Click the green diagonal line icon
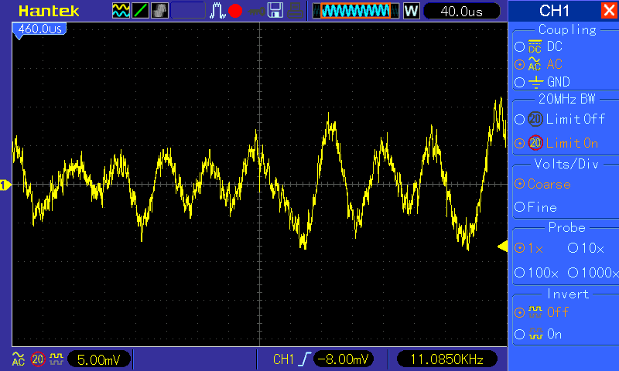The height and width of the screenshot is (371, 619). 140,11
